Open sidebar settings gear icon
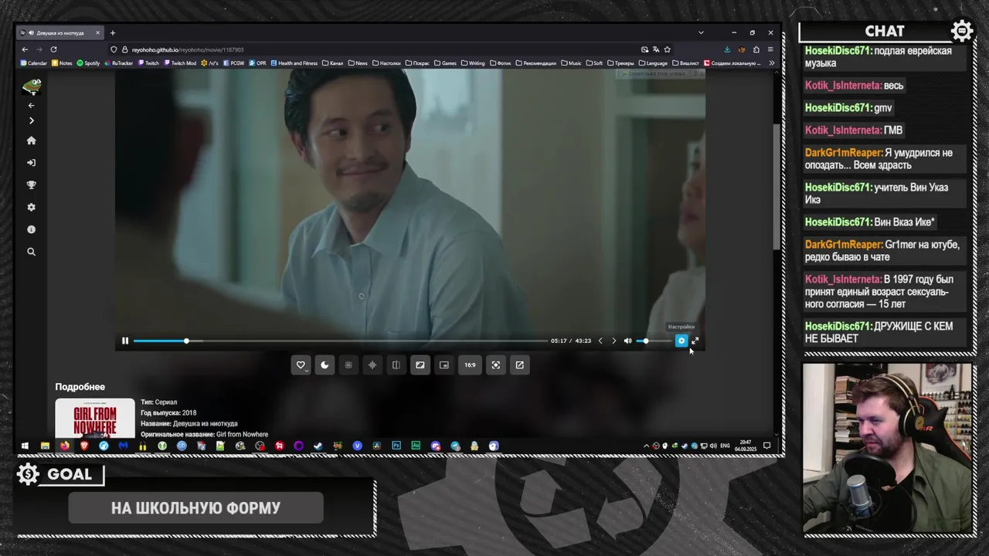This screenshot has width=989, height=556. click(31, 208)
